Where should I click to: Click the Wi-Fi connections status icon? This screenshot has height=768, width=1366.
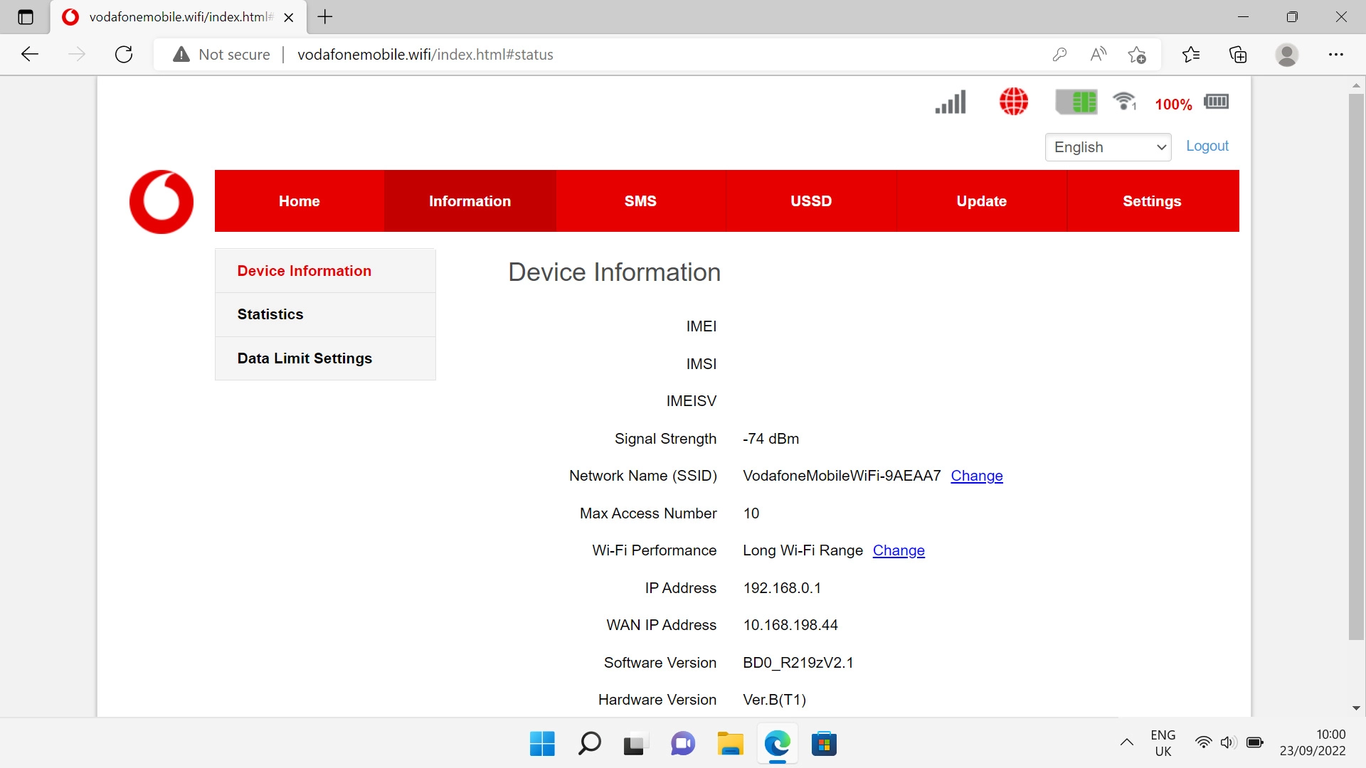pyautogui.click(x=1123, y=102)
